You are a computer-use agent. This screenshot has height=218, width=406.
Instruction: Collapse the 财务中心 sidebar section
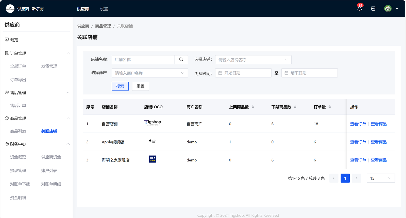point(68,144)
